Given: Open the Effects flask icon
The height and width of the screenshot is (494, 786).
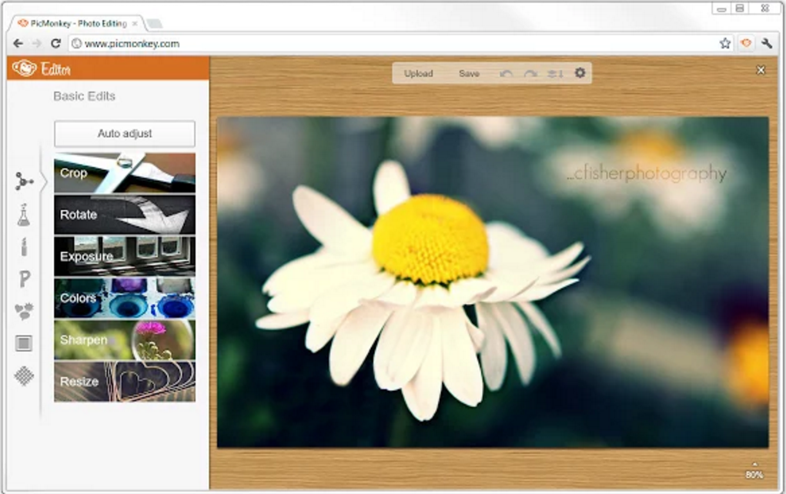Looking at the screenshot, I should click(x=24, y=215).
